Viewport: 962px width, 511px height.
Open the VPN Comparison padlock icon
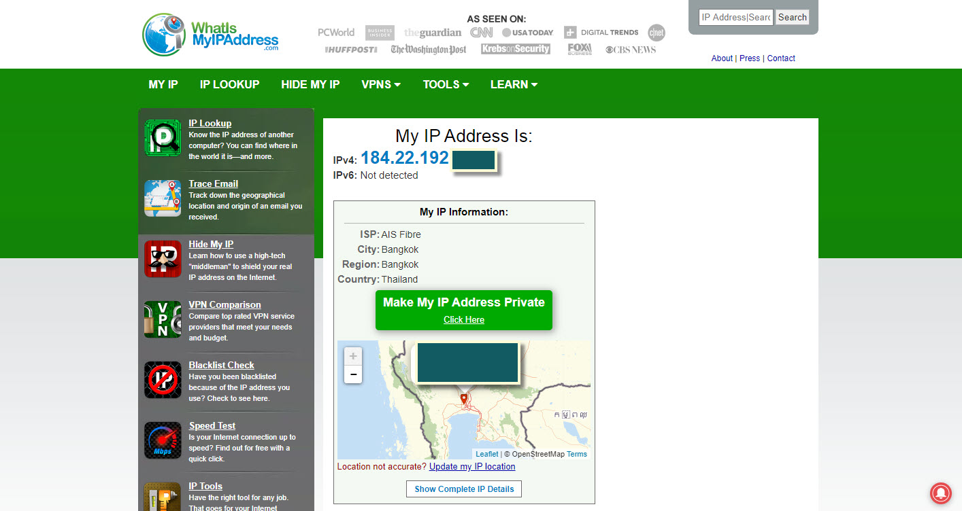tap(163, 319)
